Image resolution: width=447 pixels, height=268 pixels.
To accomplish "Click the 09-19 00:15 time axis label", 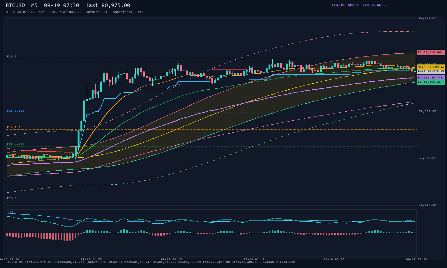I will 171,259.
